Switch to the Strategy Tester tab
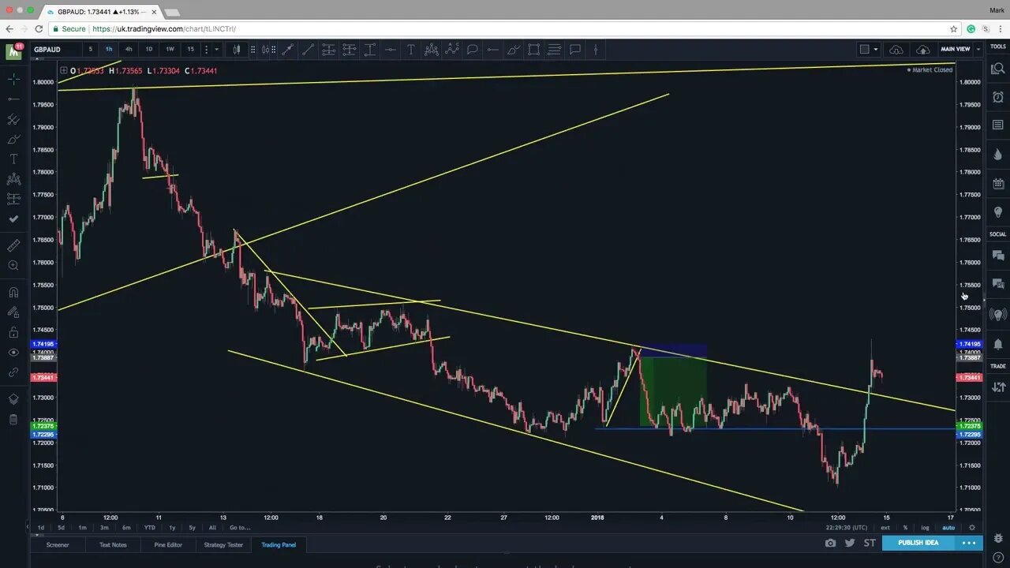This screenshot has width=1010, height=568. tap(223, 544)
